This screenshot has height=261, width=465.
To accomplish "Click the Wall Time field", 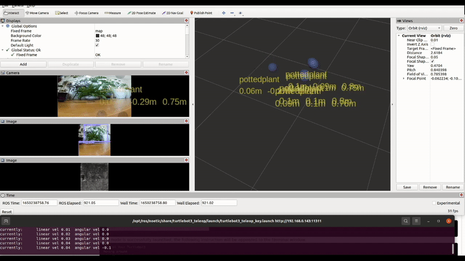I will click(158, 203).
